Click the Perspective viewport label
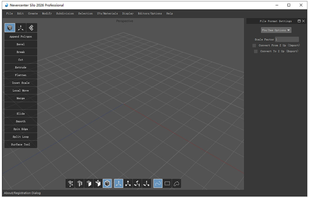 coord(125,21)
